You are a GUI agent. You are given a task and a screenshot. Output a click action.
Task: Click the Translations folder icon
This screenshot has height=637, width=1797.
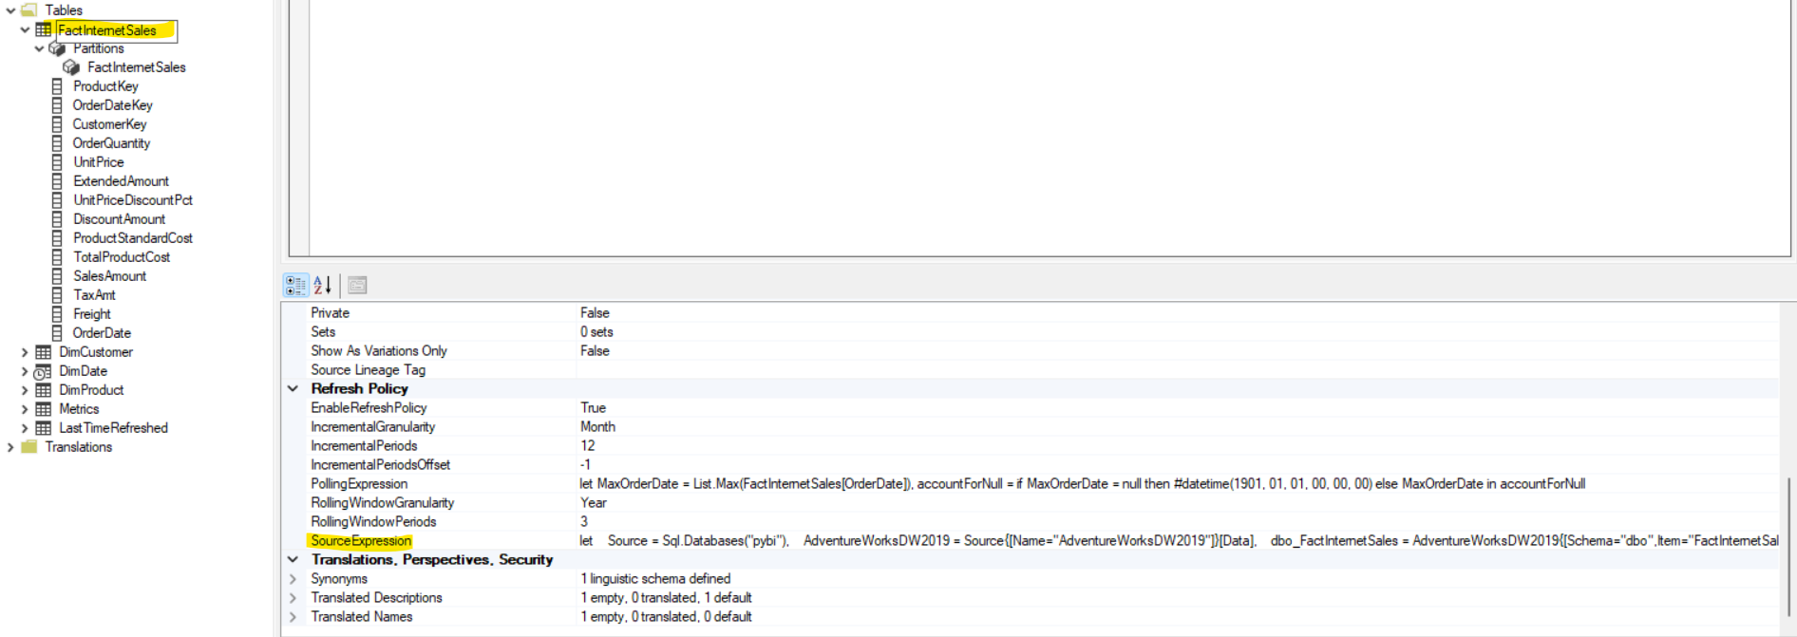[29, 447]
